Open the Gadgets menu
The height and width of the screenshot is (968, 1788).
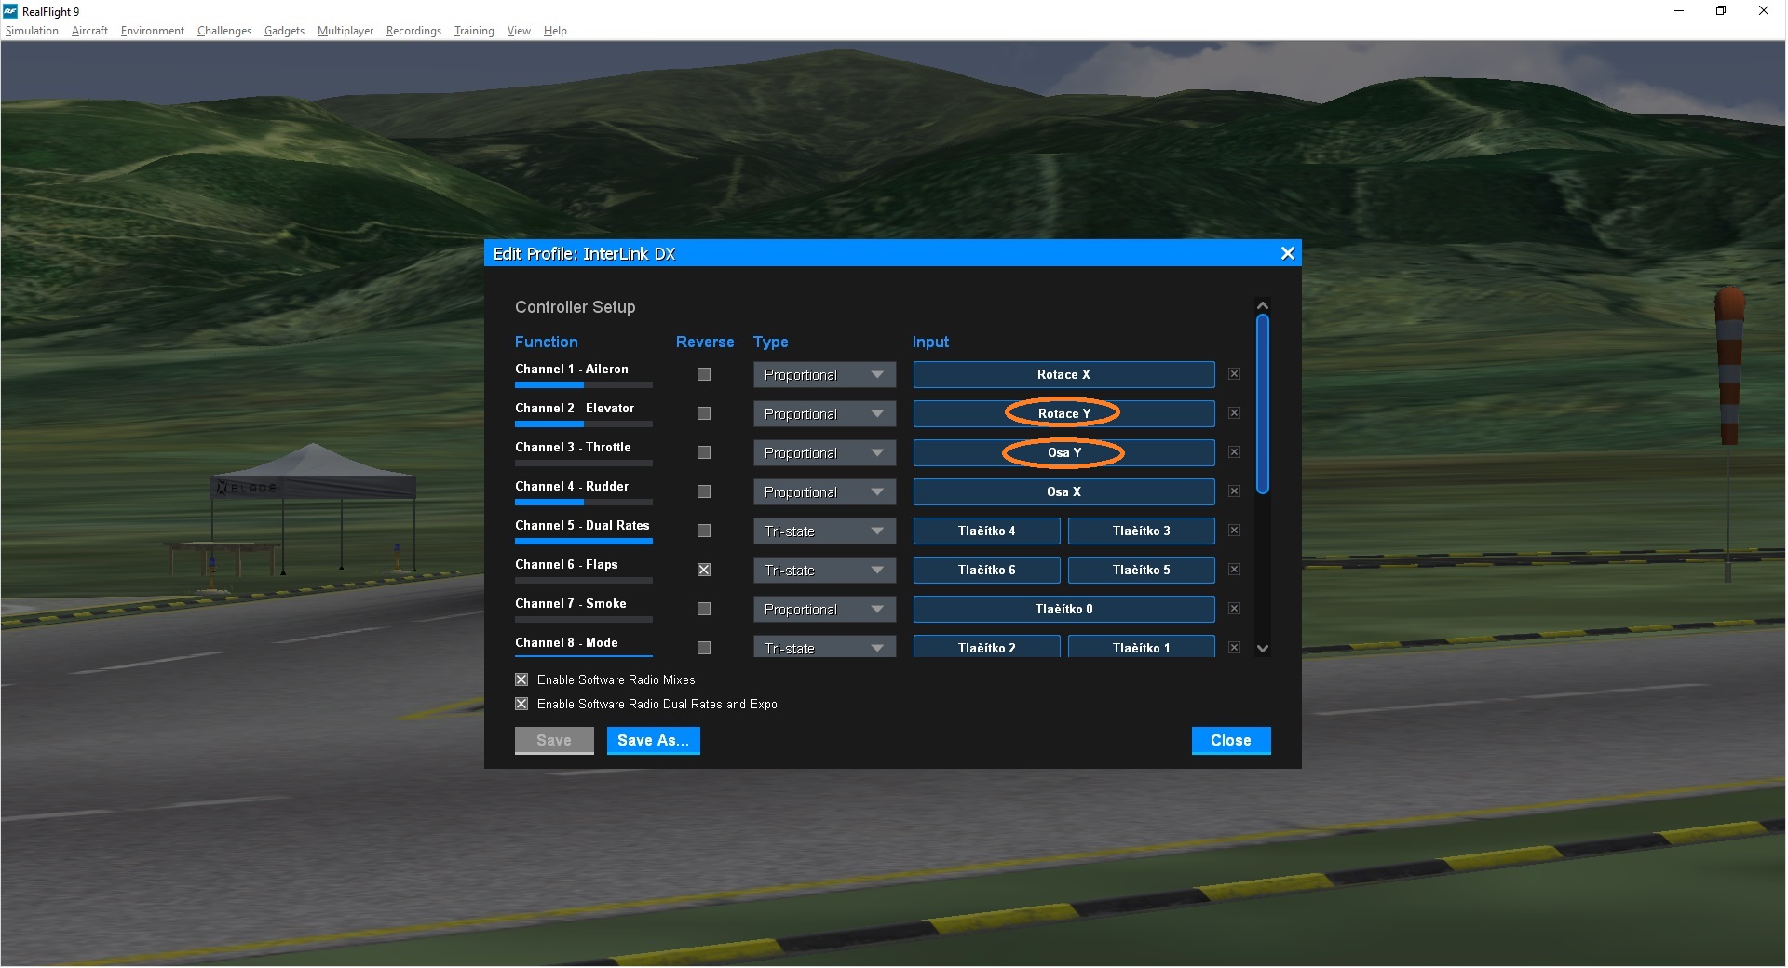(x=284, y=31)
